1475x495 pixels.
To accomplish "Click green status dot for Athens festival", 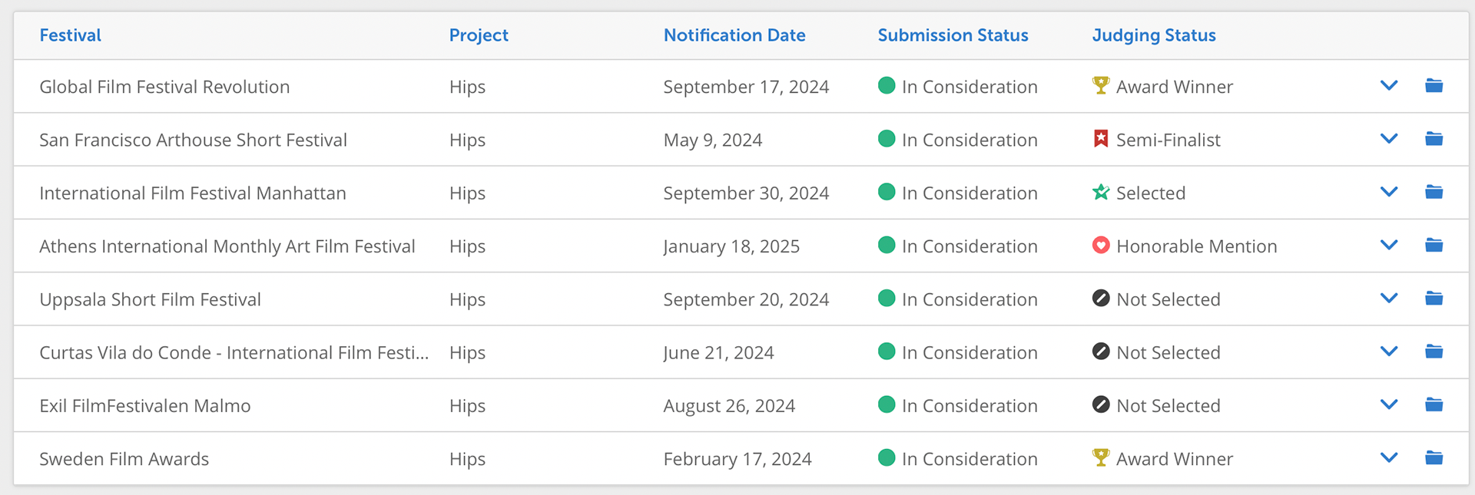I will pyautogui.click(x=887, y=246).
